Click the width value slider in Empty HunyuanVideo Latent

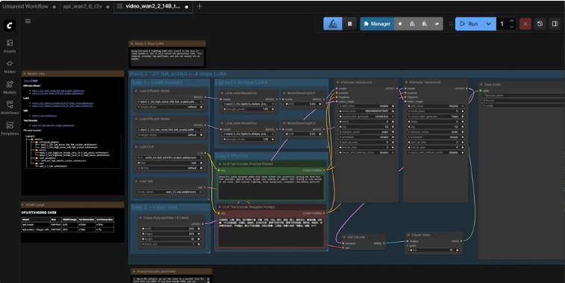coord(170,228)
